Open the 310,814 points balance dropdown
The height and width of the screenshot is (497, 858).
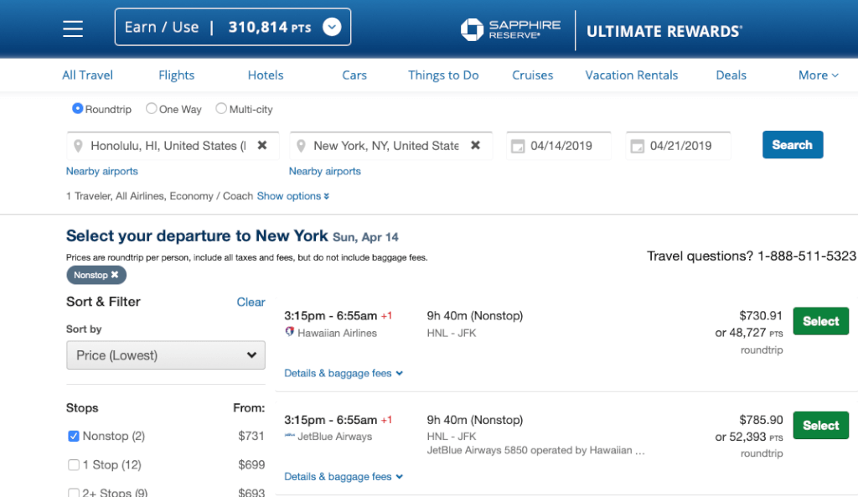point(332,27)
